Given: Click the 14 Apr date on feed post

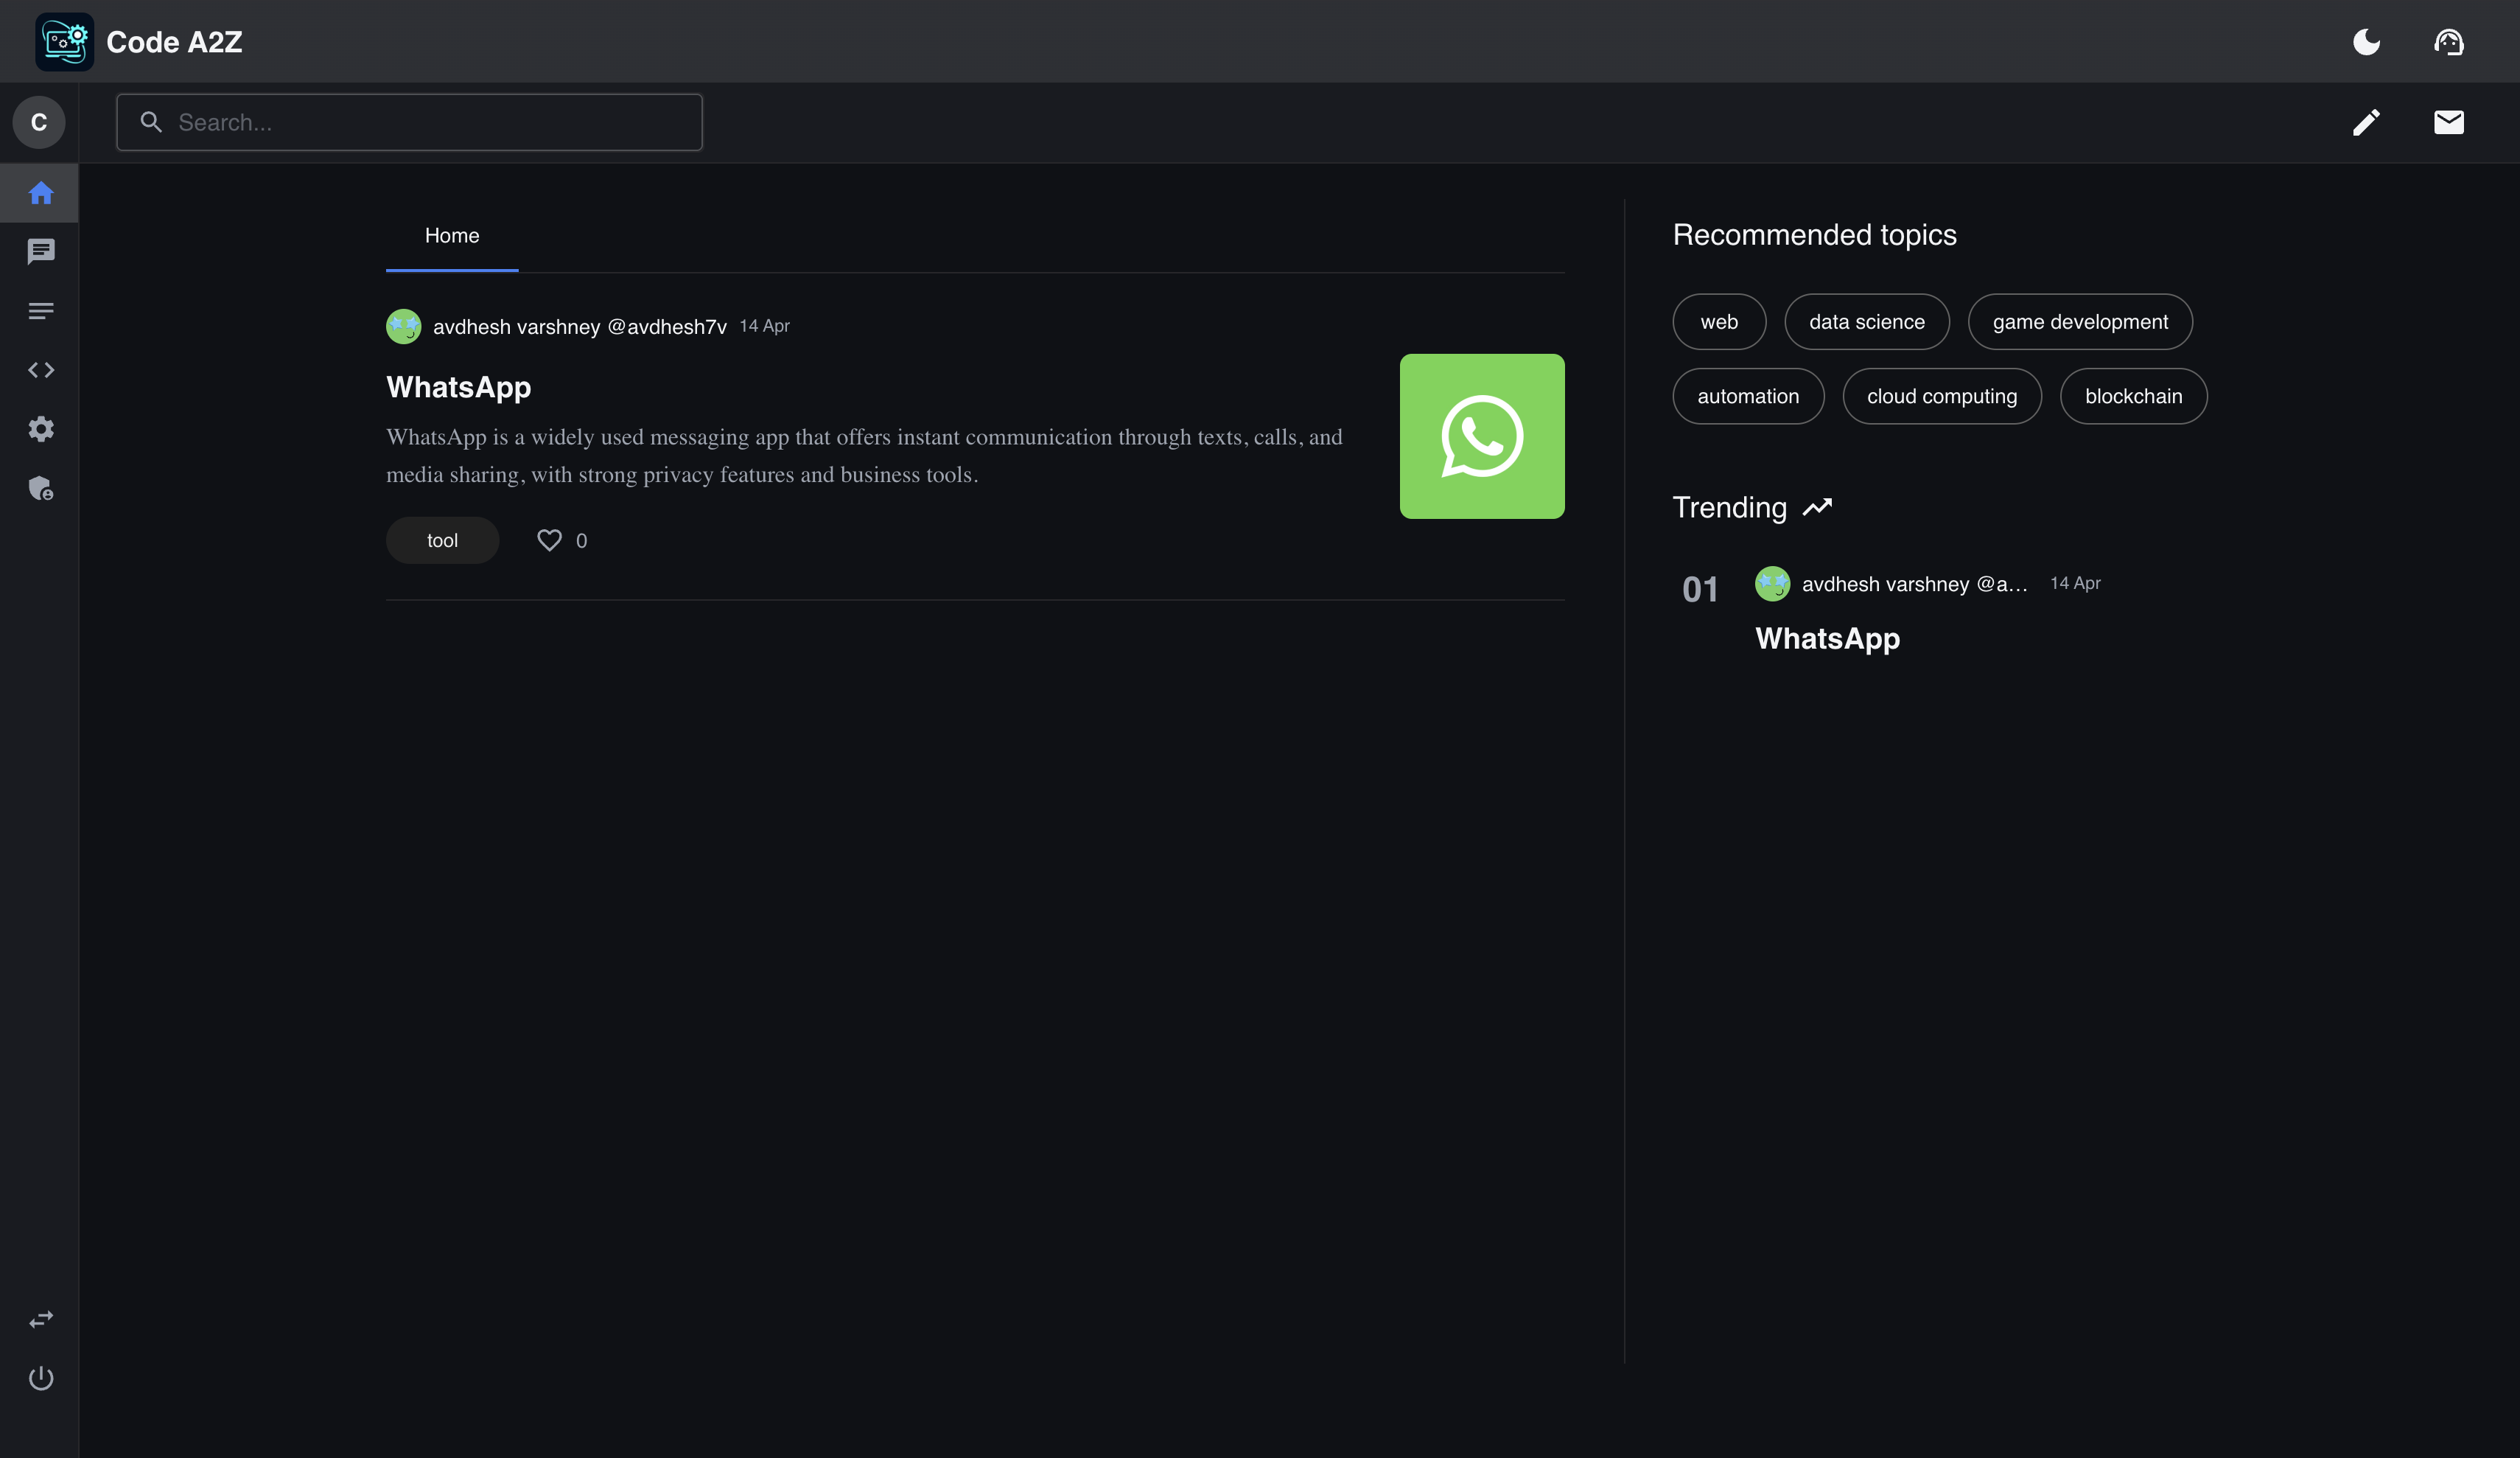Looking at the screenshot, I should click(765, 327).
